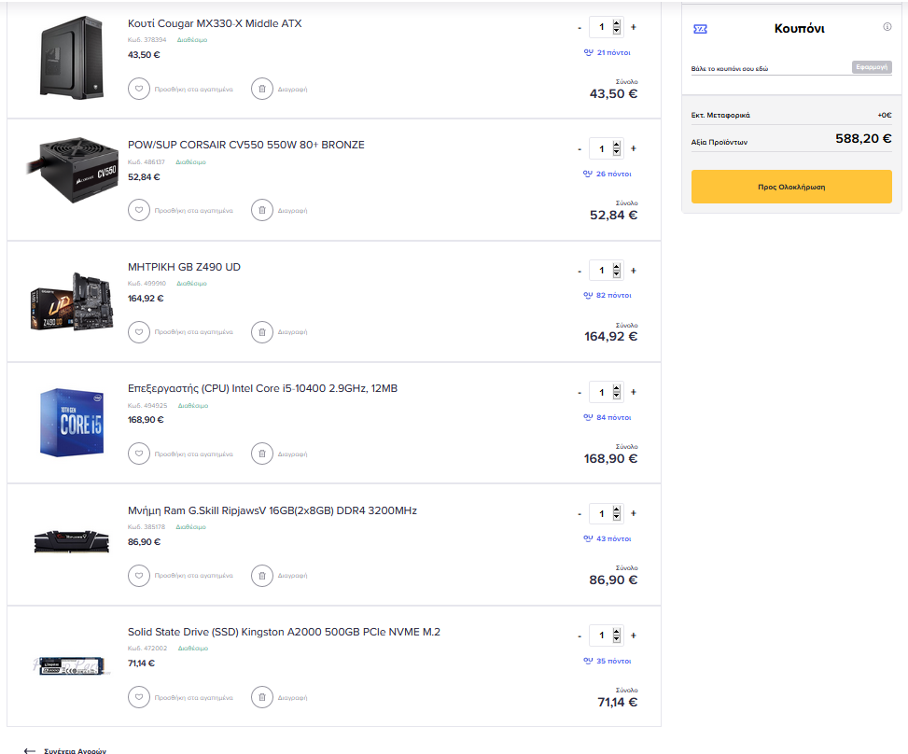Click the 588,20 € products value
Screen dimensions: 908x754
863,138
